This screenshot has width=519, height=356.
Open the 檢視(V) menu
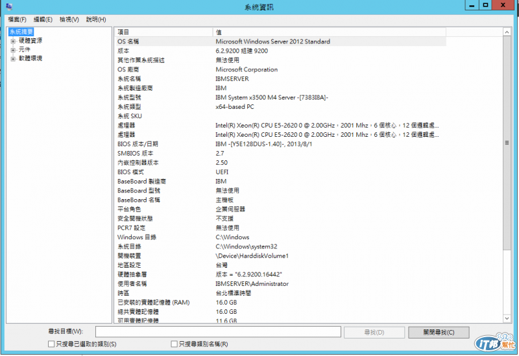click(69, 19)
